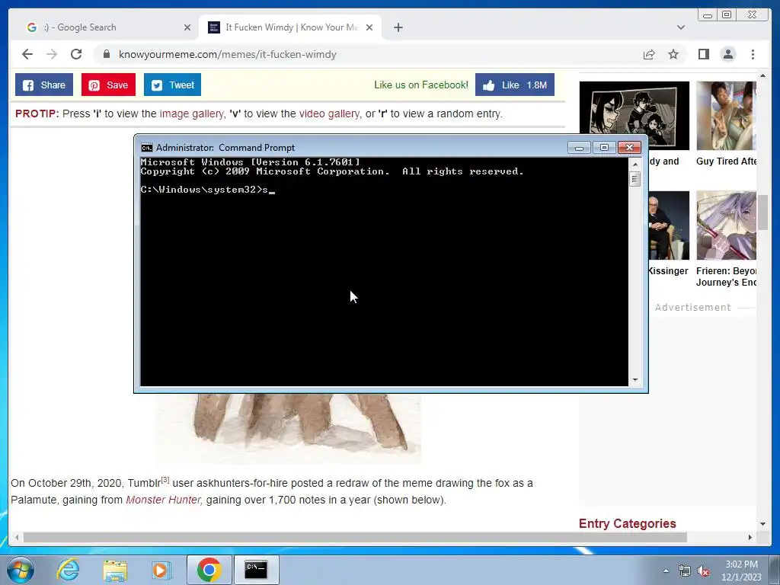Open Windows Media Player from taskbar
The image size is (780, 585).
pos(161,570)
